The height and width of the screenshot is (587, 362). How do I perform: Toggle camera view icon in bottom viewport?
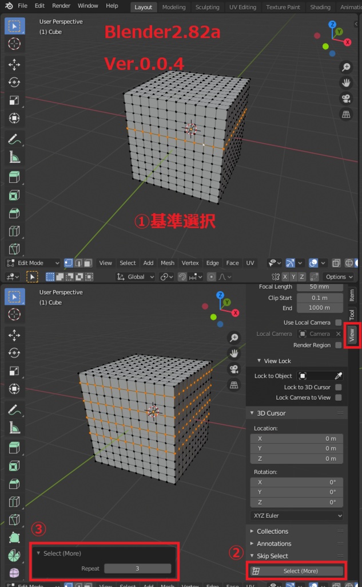click(x=234, y=369)
